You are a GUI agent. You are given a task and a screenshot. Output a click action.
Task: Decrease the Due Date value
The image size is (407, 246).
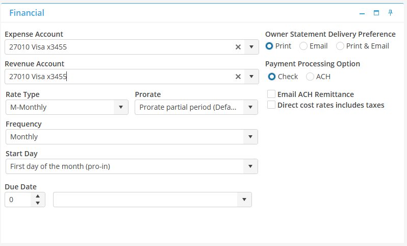(38, 203)
